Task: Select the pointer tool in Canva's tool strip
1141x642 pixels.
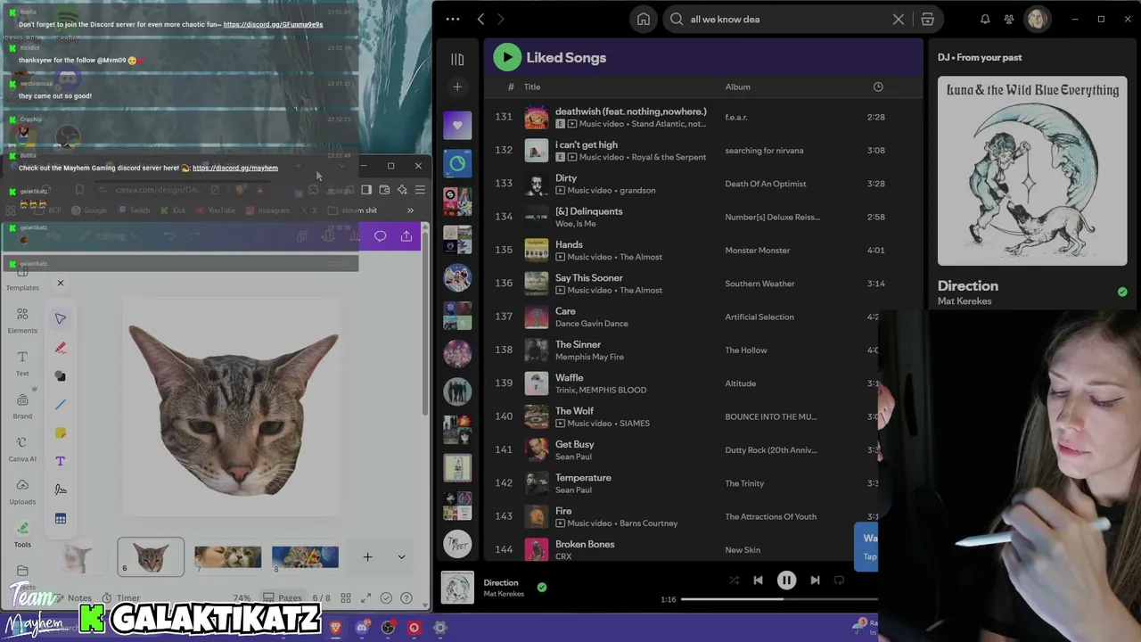Action: point(61,319)
